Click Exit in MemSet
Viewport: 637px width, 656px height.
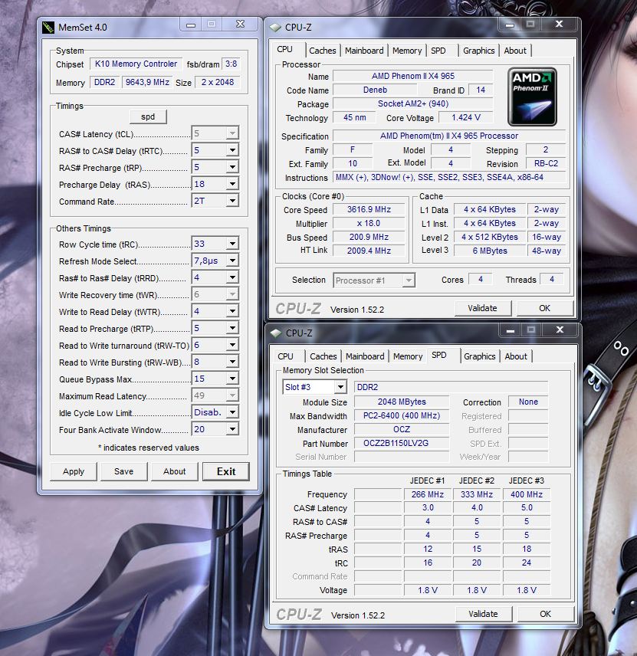click(x=226, y=471)
